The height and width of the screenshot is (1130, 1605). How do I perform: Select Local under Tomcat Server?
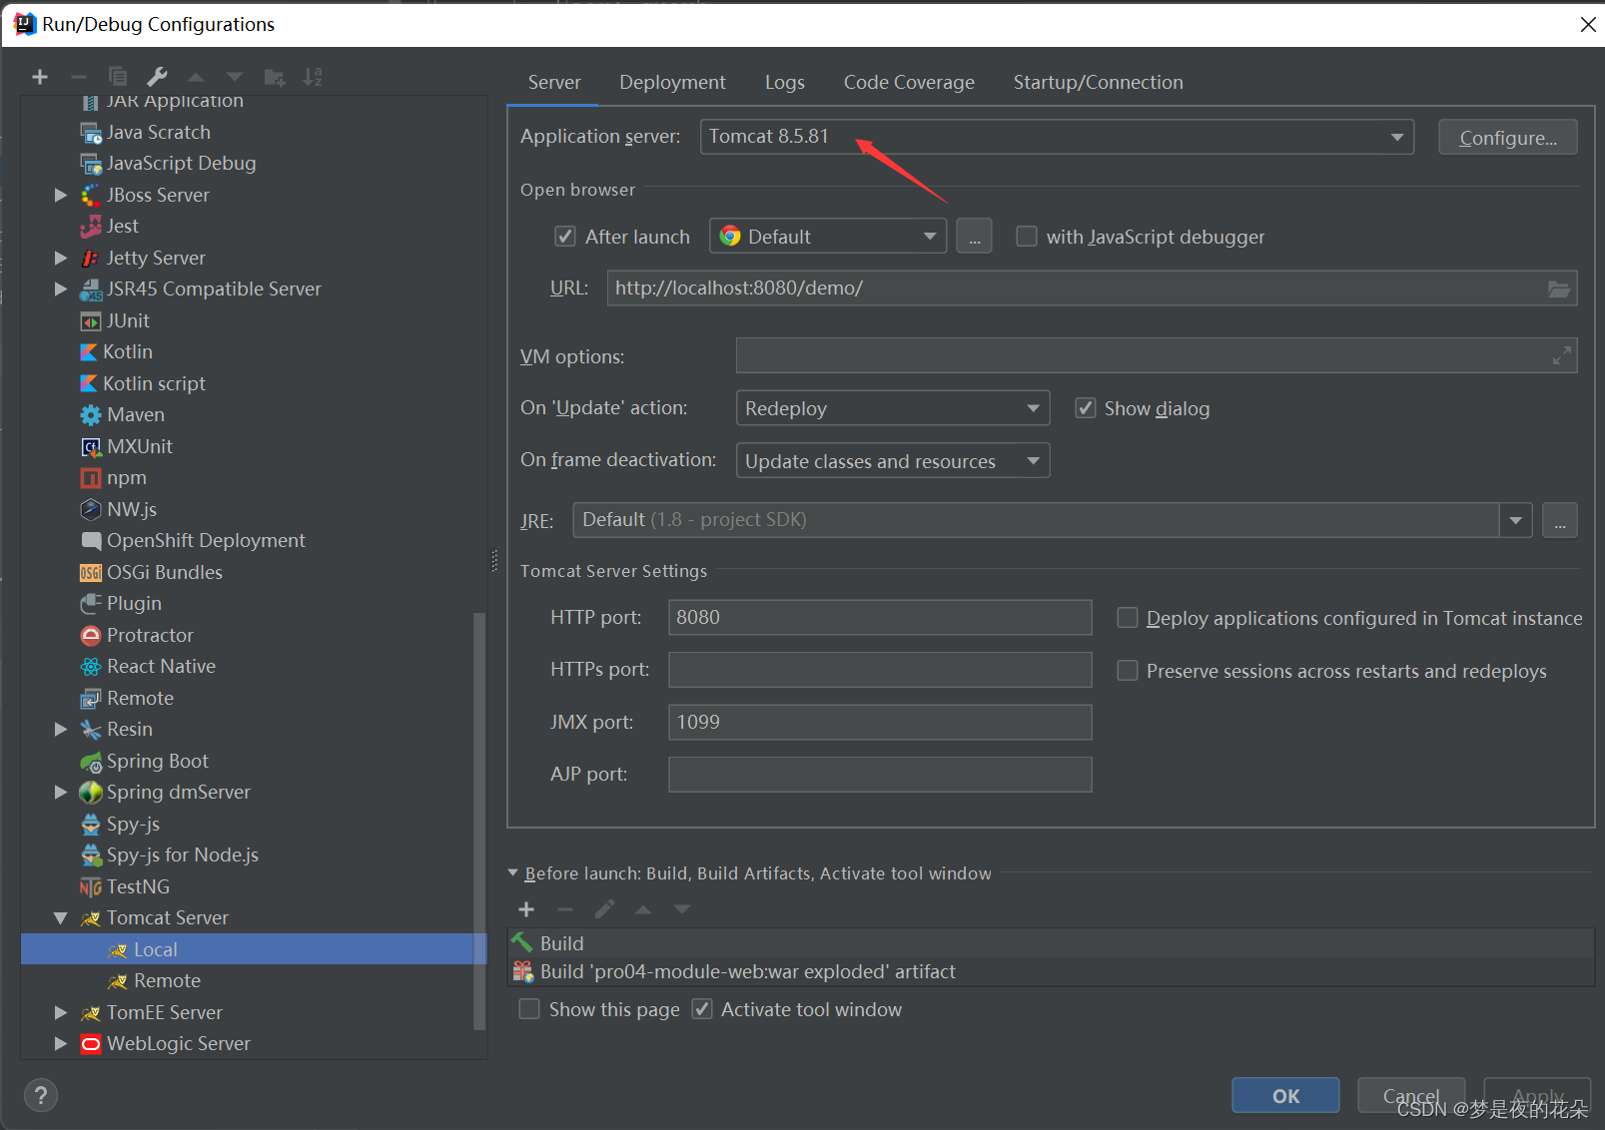254,949
